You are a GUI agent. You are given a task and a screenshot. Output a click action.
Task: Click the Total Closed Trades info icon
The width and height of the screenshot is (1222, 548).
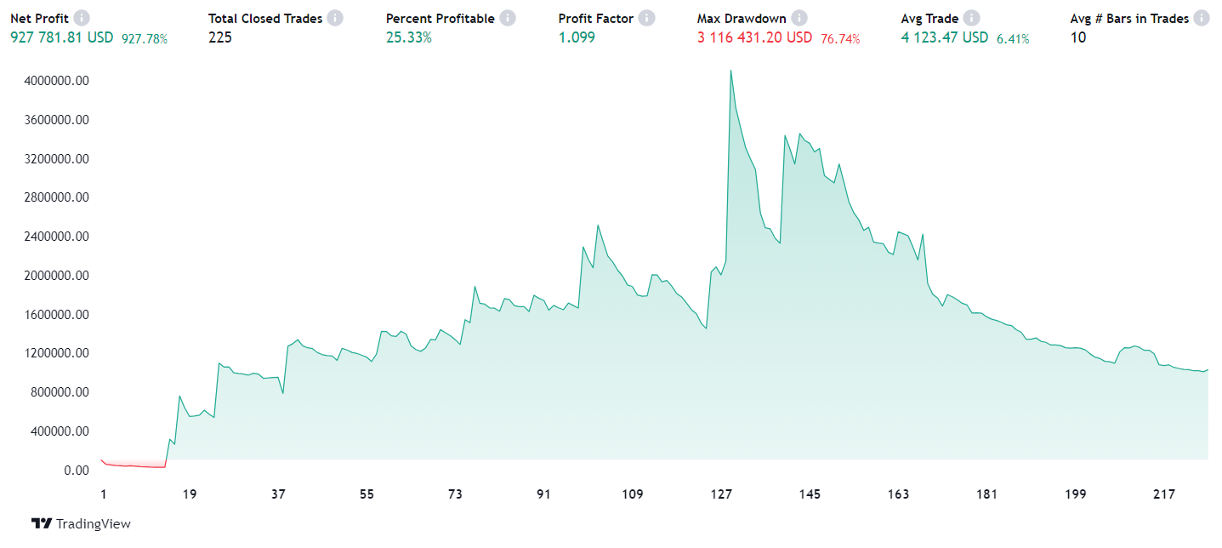click(335, 18)
